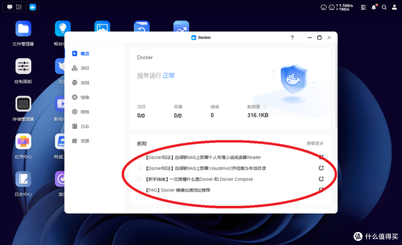
Task: Click the info icon beside 数据量
Action: point(265,107)
